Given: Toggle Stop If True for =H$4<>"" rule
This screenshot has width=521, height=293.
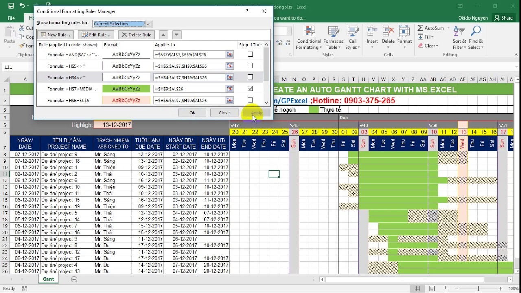Looking at the screenshot, I should (250, 77).
